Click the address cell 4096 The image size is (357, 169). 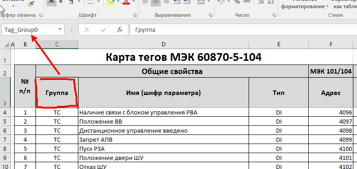click(x=331, y=113)
